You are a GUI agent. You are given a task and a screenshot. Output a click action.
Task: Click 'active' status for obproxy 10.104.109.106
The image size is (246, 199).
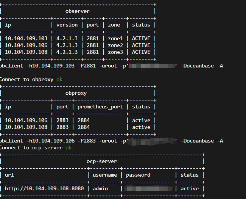(141, 121)
